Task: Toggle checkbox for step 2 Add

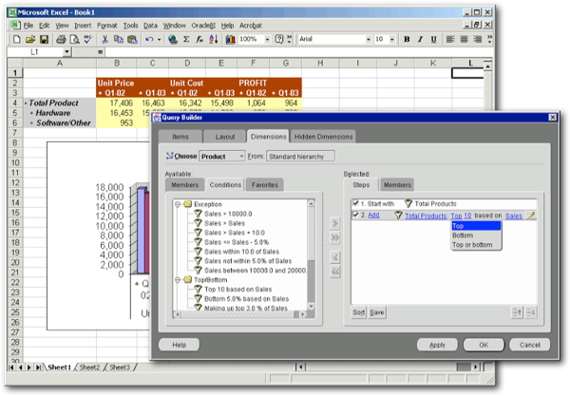Action: (x=356, y=217)
